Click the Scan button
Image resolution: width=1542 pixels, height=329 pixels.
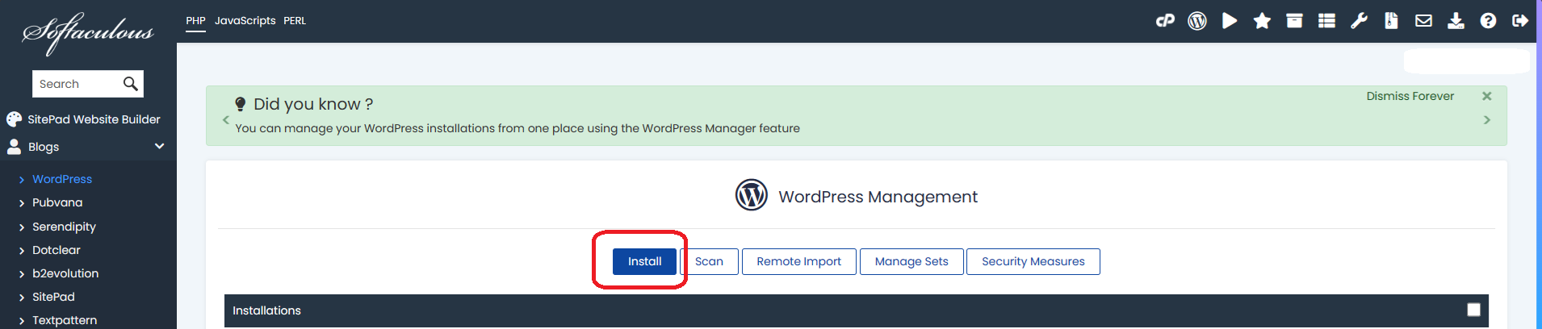709,261
